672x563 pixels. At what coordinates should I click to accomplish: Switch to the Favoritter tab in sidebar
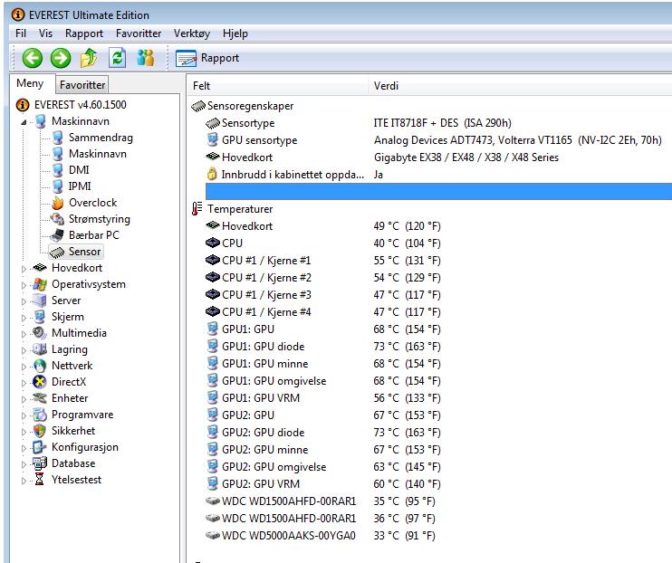[82, 85]
